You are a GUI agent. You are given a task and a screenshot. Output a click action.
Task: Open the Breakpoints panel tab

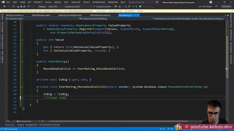point(31,125)
